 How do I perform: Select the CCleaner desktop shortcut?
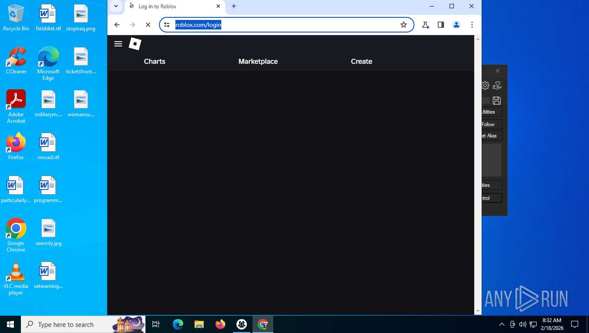point(16,61)
